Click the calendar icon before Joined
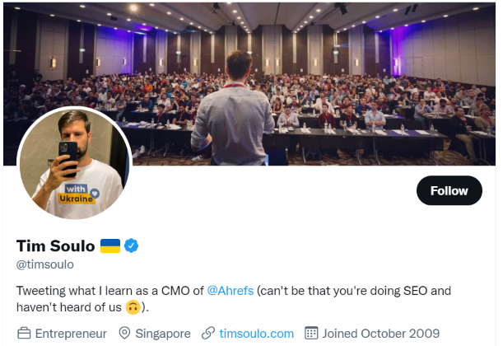Screen dimensions: 503x346 (x=311, y=334)
